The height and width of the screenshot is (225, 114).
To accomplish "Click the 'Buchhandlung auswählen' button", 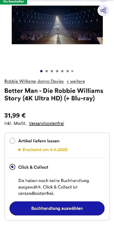I will click(x=57, y=208).
